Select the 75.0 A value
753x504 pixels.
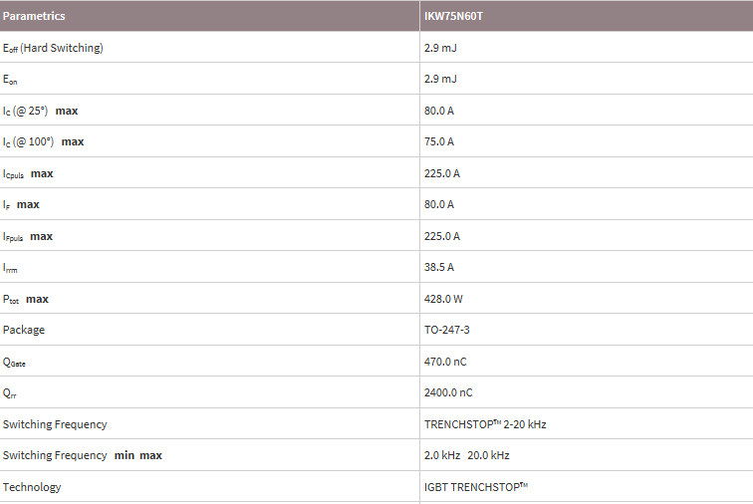click(x=439, y=141)
